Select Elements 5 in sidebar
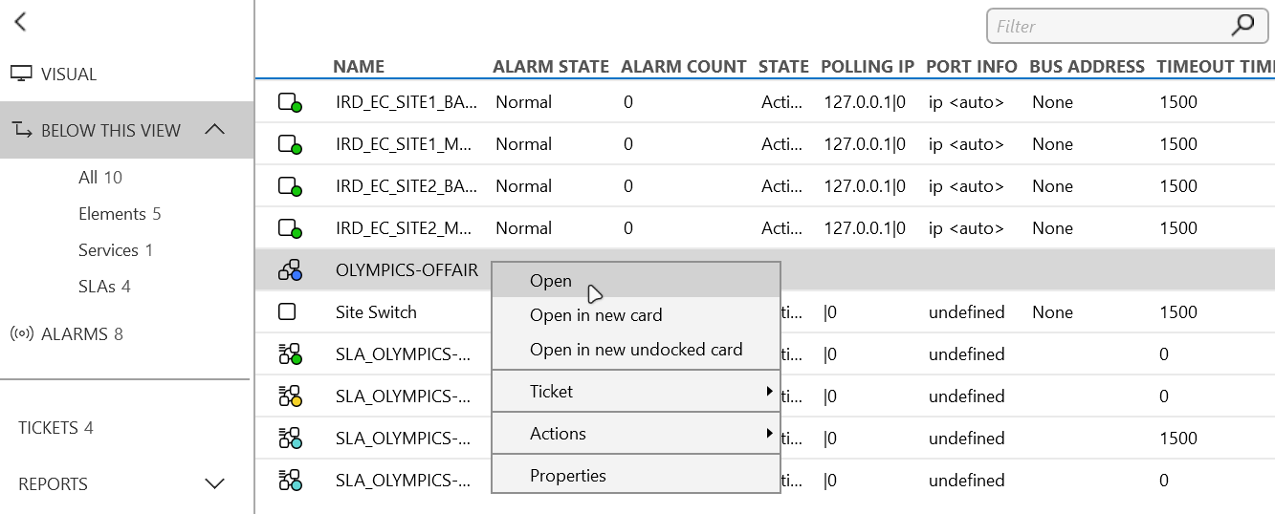 (x=120, y=214)
